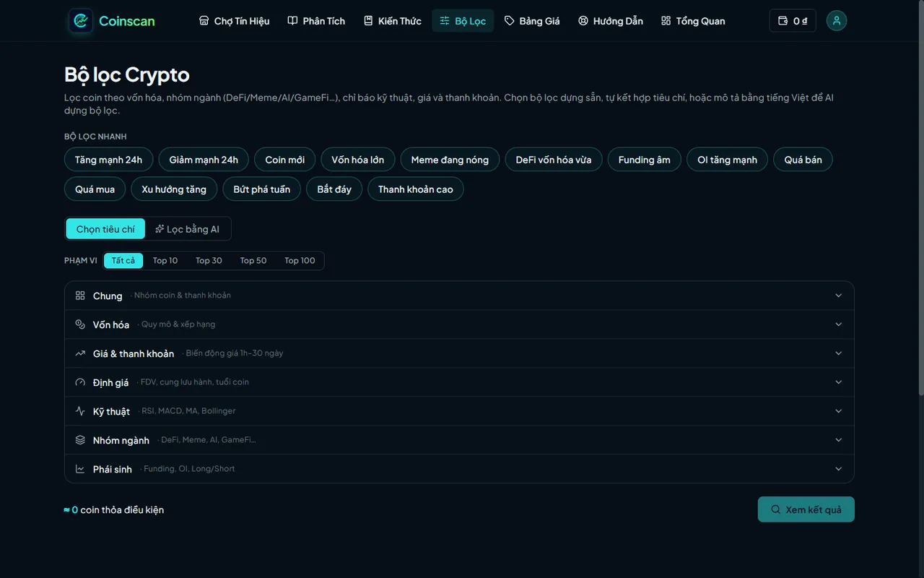The height and width of the screenshot is (578, 924).
Task: Click the Phái sinh chart icon
Action: tap(80, 469)
